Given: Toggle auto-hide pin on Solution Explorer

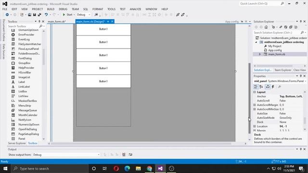Looking at the screenshot, I should 301,21.
